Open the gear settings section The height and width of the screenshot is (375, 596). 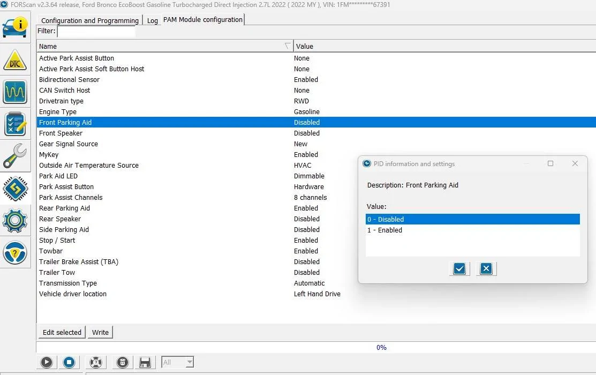15,220
